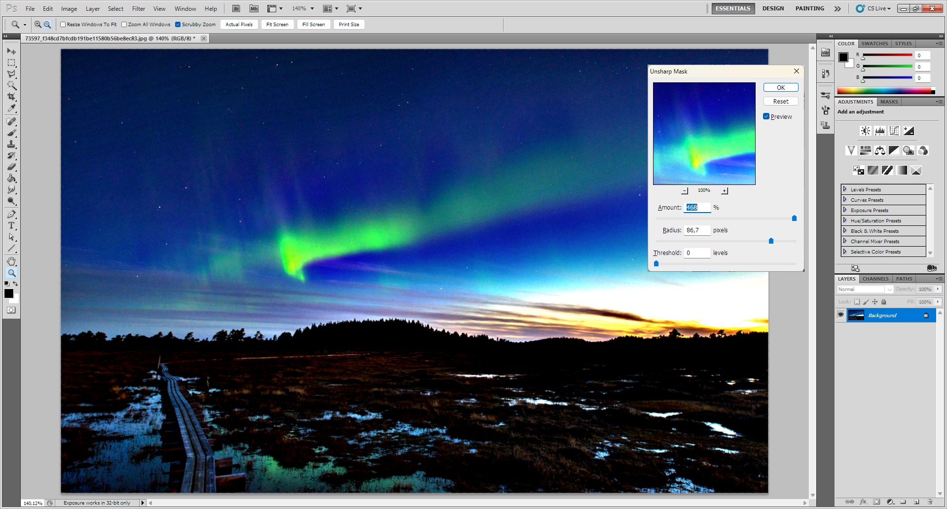
Task: Expand the Hue/Saturation Presets list
Action: point(845,220)
